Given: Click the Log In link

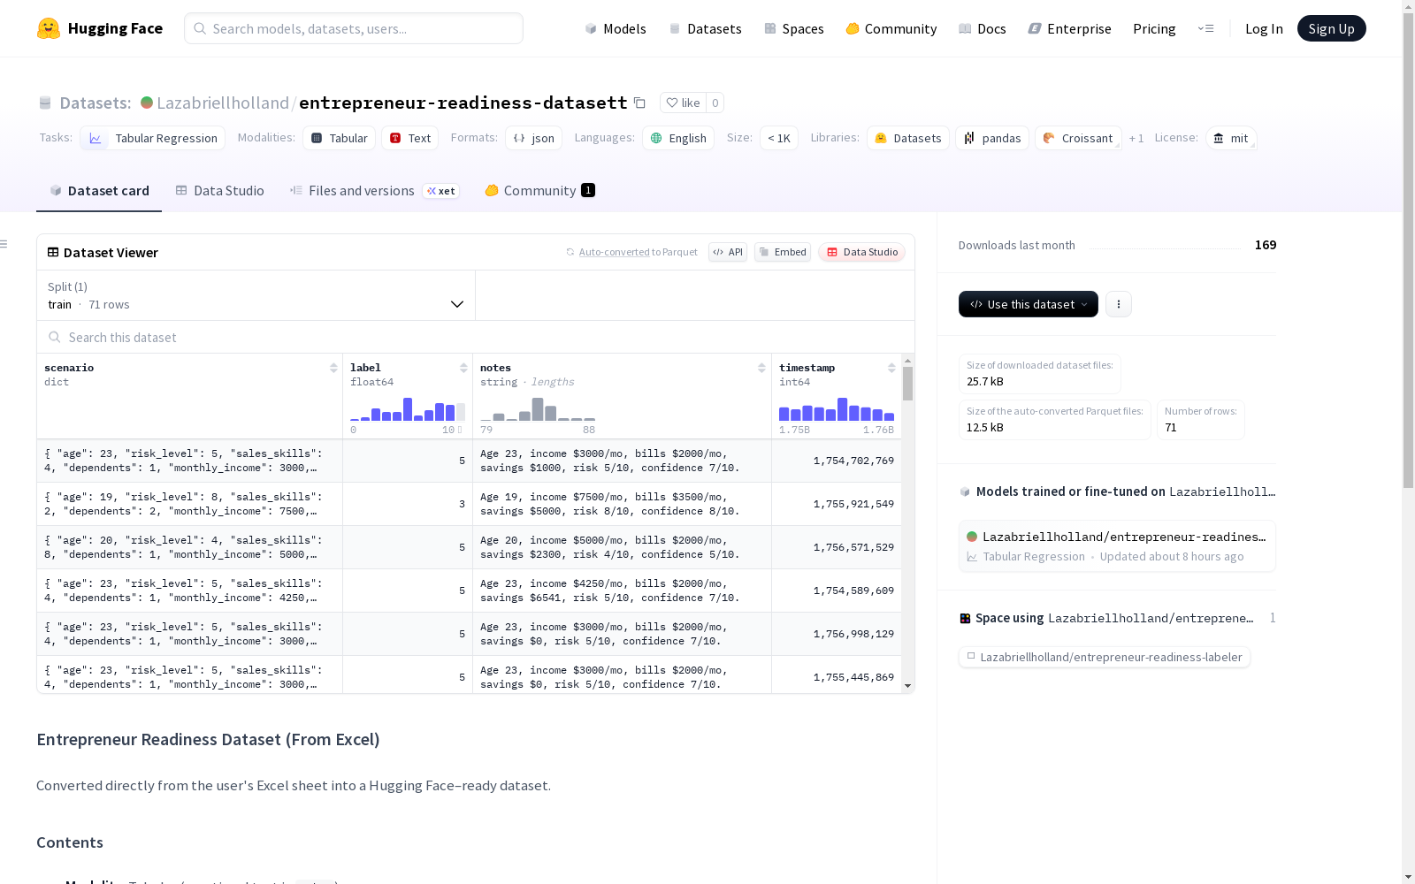Looking at the screenshot, I should click(x=1264, y=28).
